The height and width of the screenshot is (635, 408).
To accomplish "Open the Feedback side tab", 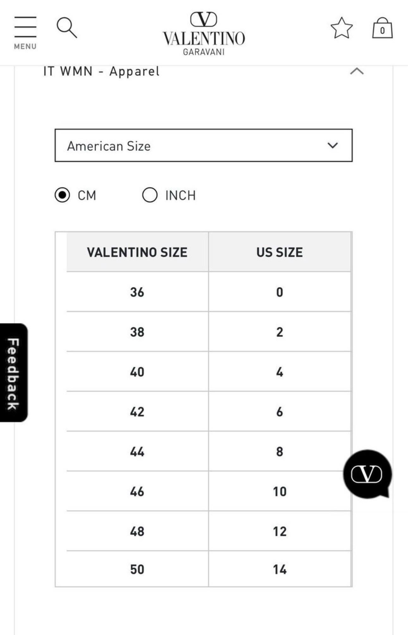I will click(x=14, y=372).
